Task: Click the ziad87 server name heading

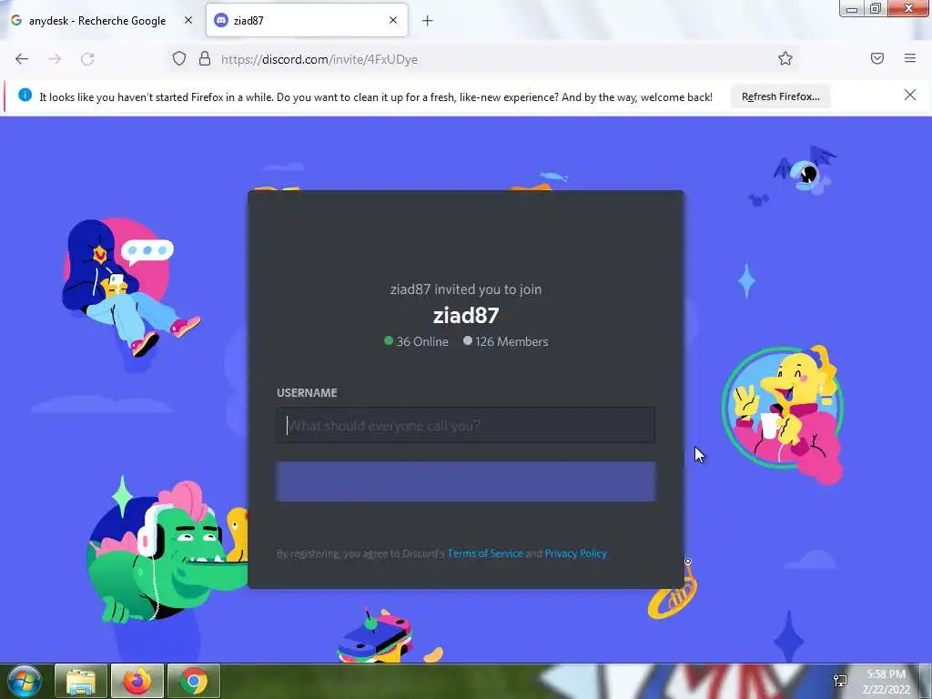Action: coord(466,316)
